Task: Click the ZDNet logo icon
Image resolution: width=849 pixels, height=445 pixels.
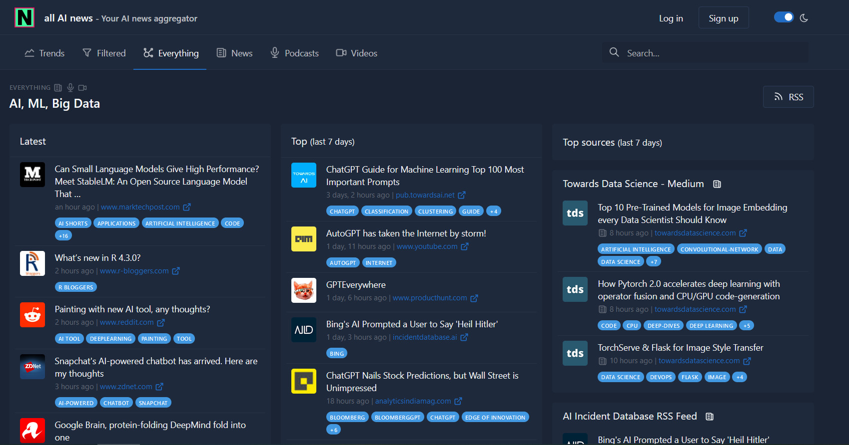Action: pos(32,367)
